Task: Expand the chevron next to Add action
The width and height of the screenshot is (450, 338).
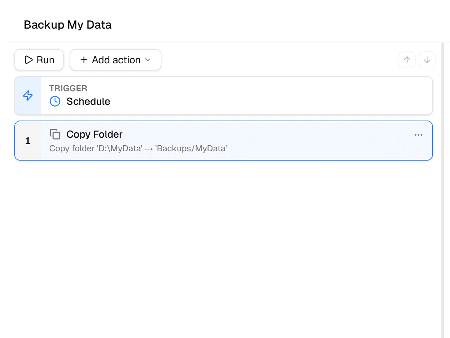Action: coord(148,60)
